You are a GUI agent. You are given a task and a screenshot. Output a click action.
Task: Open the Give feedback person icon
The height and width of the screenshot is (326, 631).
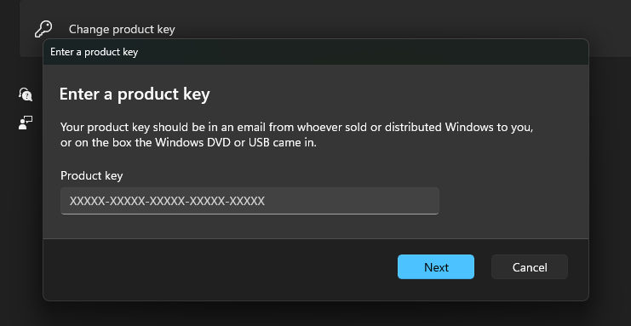[x=26, y=123]
